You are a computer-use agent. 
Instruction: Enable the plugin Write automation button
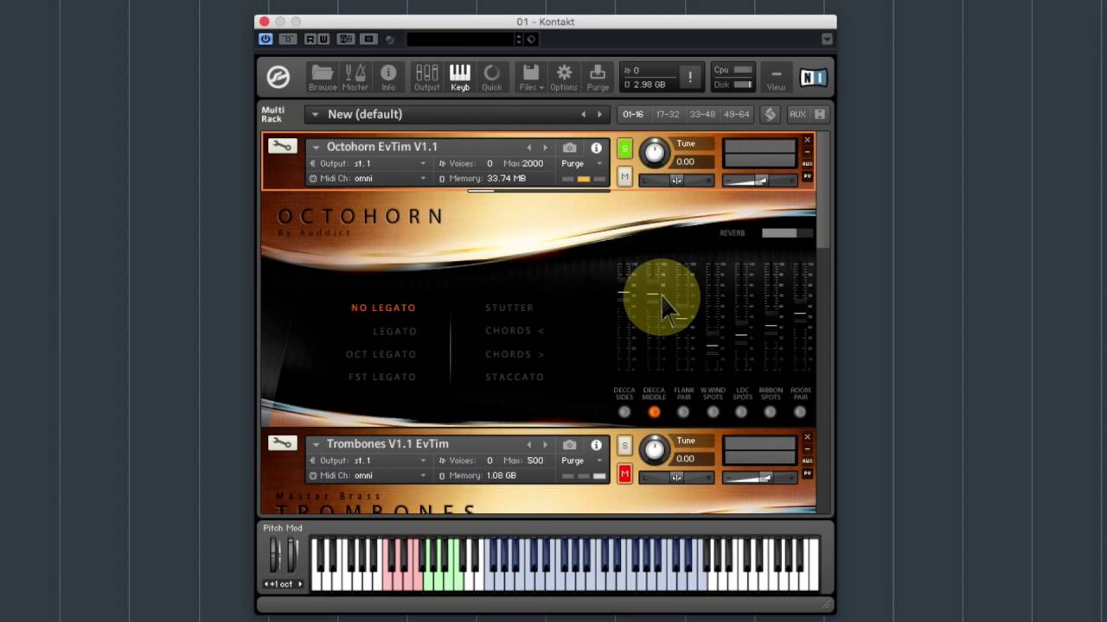323,39
